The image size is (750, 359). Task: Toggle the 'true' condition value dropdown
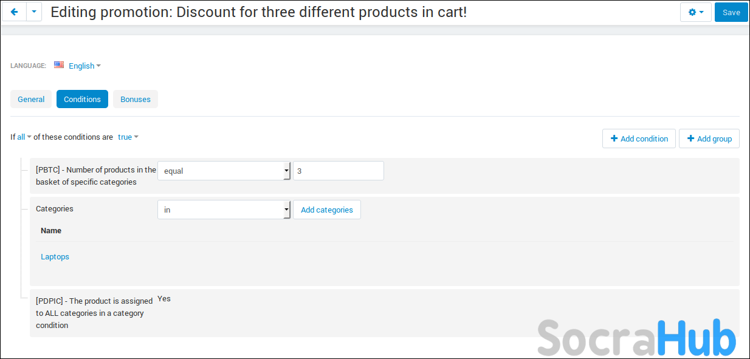128,137
